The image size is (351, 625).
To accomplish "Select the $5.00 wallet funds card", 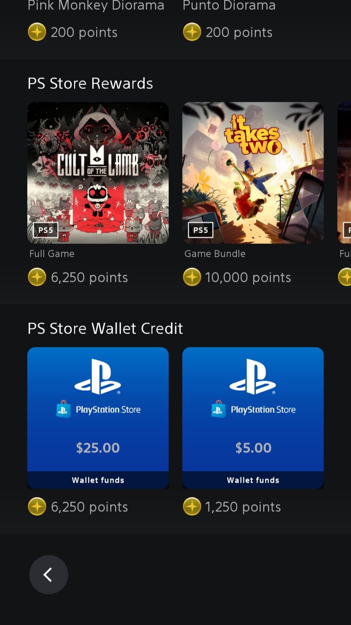I will pyautogui.click(x=253, y=418).
